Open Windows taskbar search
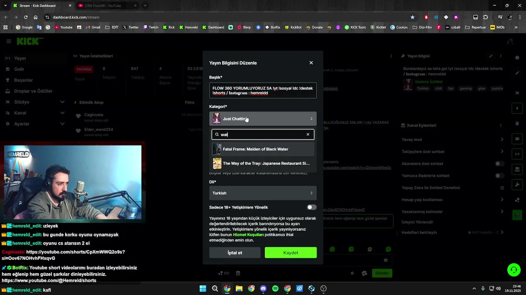Viewport: 526px width, 295px height. 215,288
